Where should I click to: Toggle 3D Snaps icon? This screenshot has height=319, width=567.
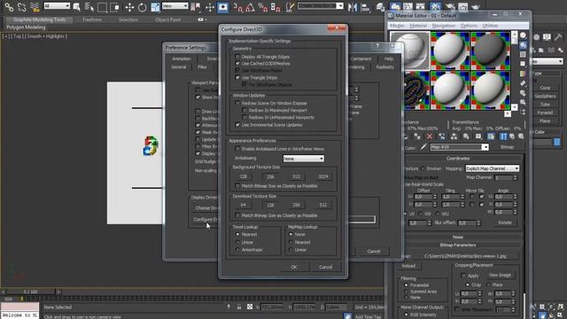point(237,7)
